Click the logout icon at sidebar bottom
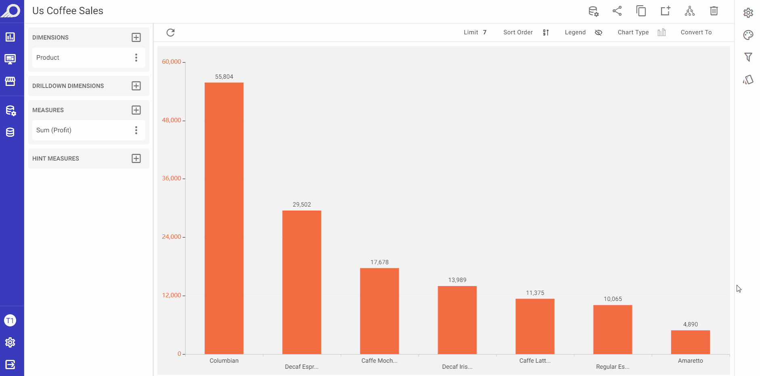The width and height of the screenshot is (760, 376). (x=10, y=365)
